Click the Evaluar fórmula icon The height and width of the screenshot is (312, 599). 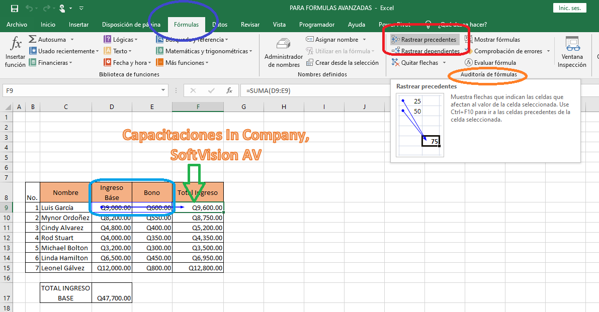click(469, 63)
